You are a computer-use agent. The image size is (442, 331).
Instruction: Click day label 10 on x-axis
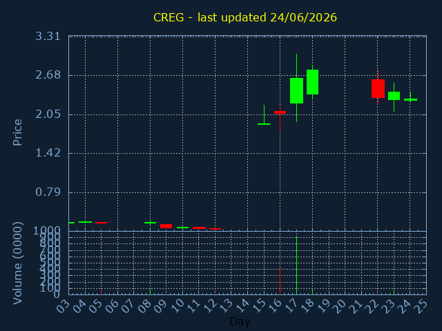[177, 306]
